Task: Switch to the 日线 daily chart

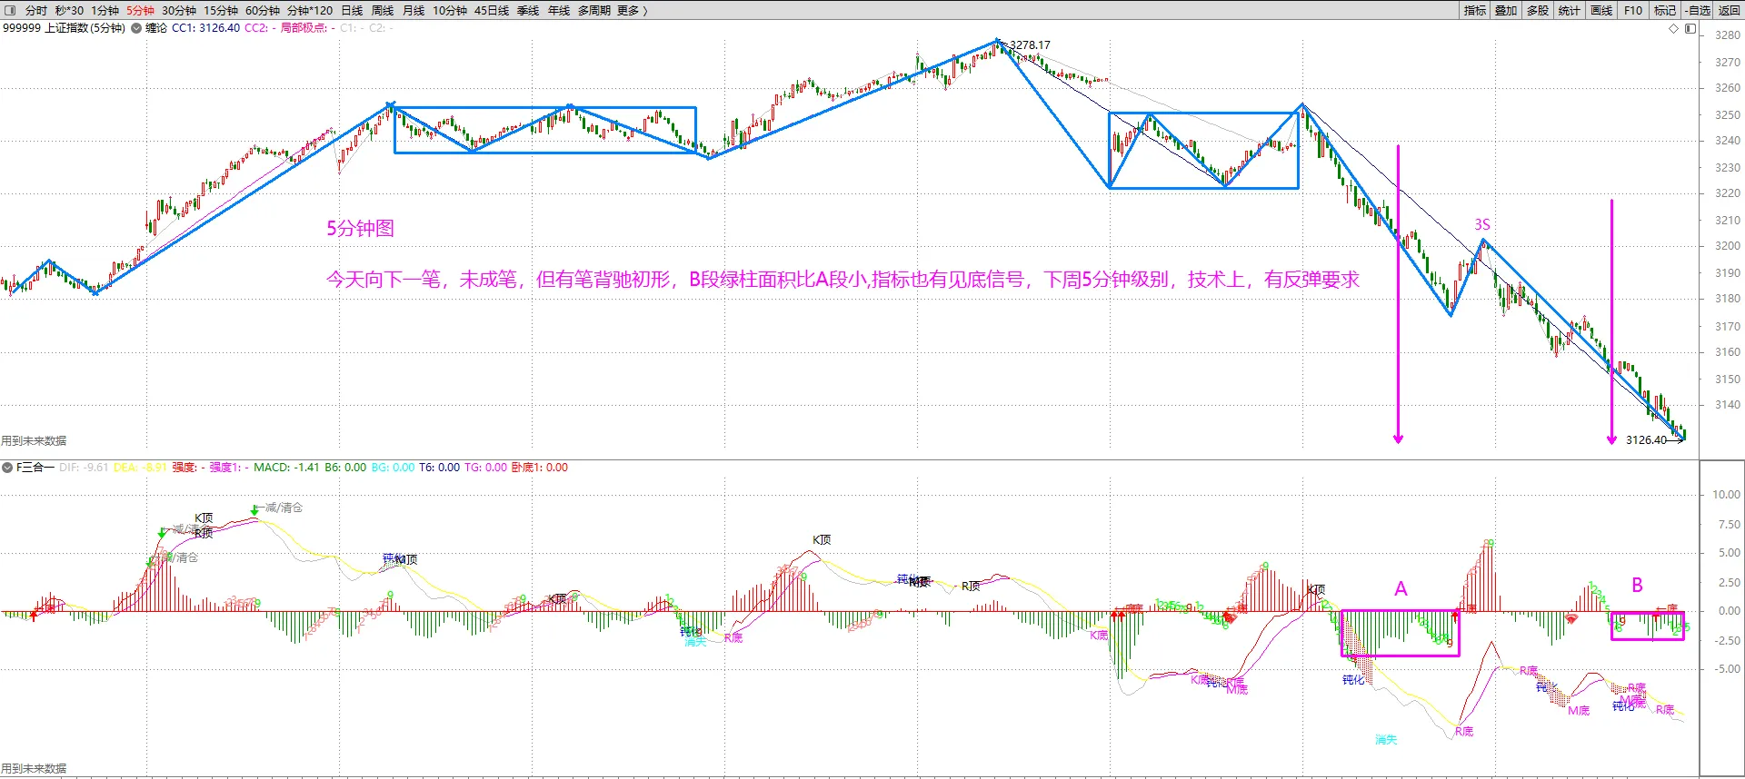Action: (x=352, y=10)
